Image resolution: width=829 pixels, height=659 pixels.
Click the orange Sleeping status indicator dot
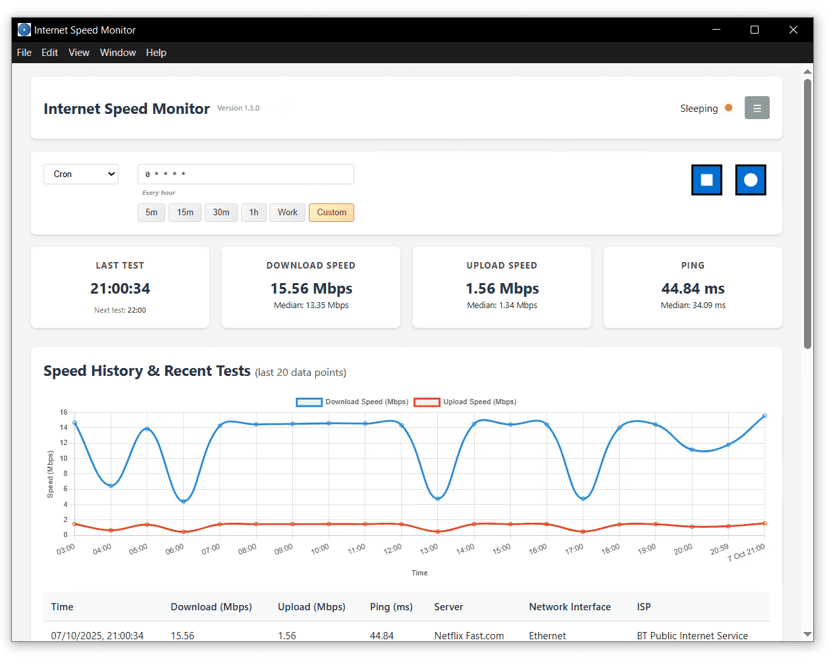point(728,107)
